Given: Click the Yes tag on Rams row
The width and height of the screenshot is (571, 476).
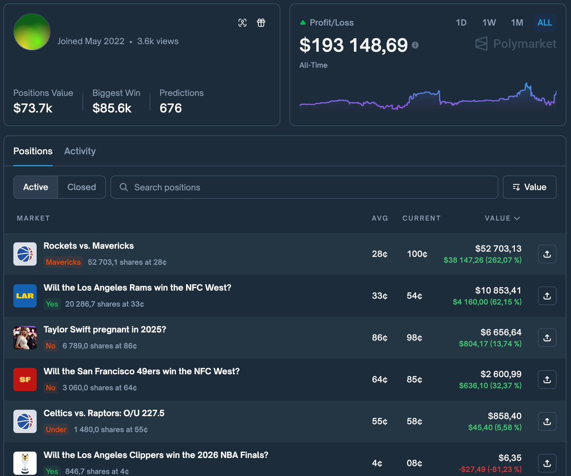Looking at the screenshot, I should [52, 304].
